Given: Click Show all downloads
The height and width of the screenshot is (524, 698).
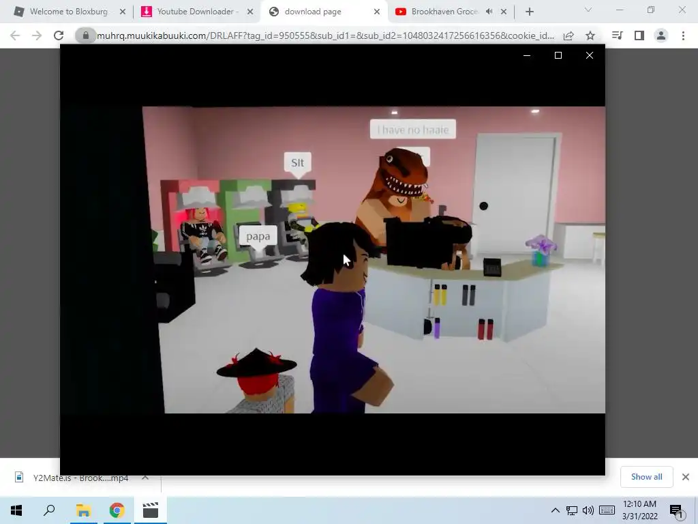Looking at the screenshot, I should click(x=646, y=477).
